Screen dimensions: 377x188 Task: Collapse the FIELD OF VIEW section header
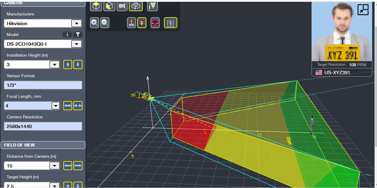point(43,145)
